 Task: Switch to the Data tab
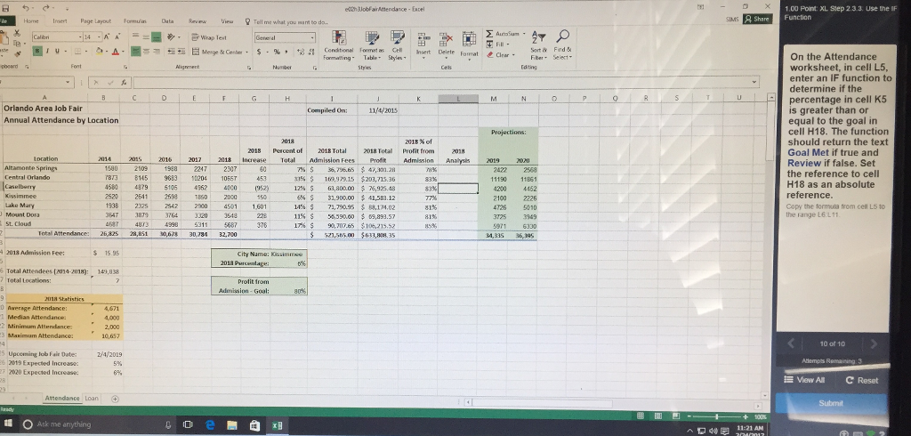click(x=167, y=20)
